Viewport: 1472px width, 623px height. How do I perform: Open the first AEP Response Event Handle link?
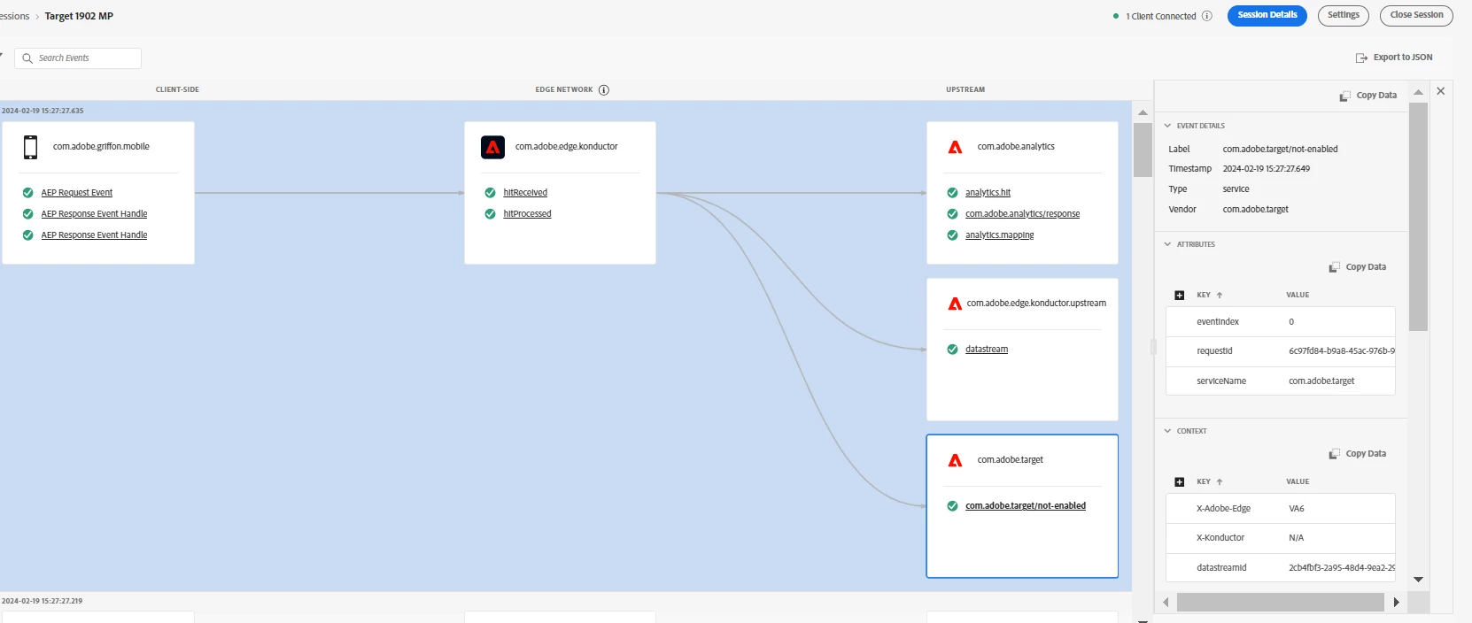pyautogui.click(x=94, y=214)
